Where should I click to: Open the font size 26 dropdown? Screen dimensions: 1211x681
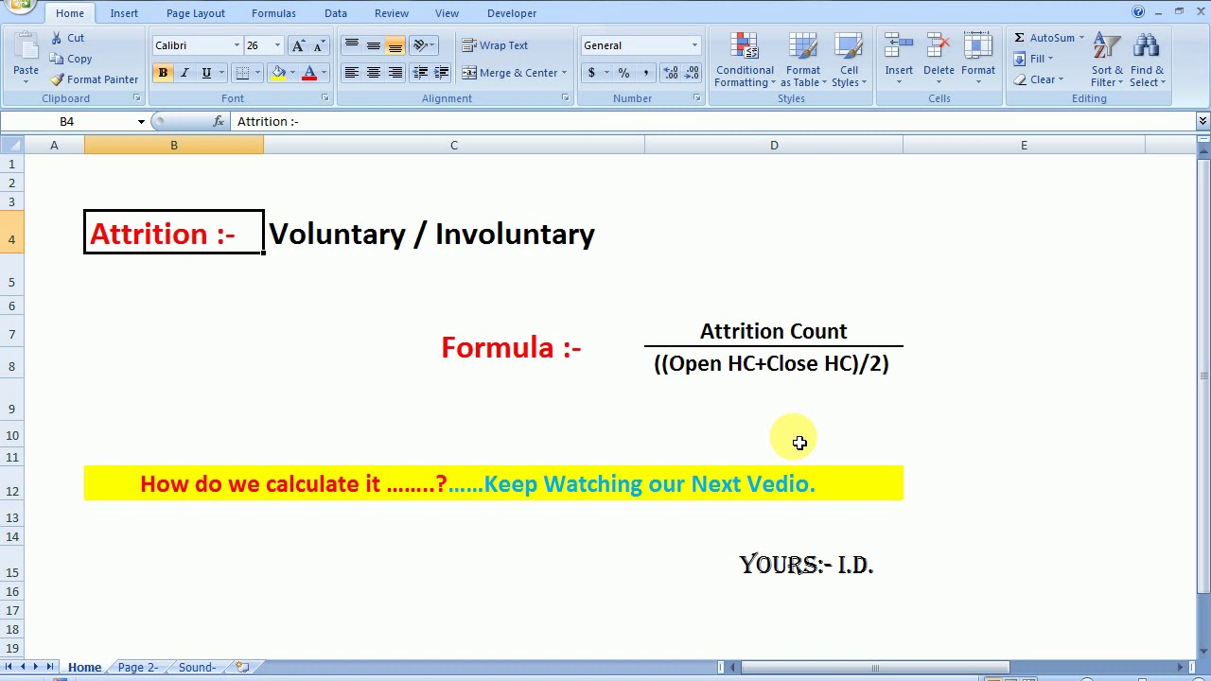point(277,45)
